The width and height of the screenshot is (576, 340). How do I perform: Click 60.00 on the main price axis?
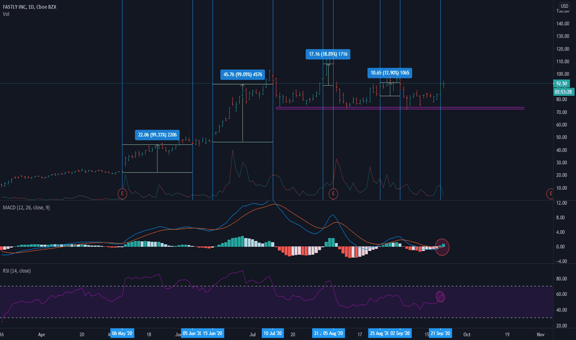pyautogui.click(x=561, y=125)
